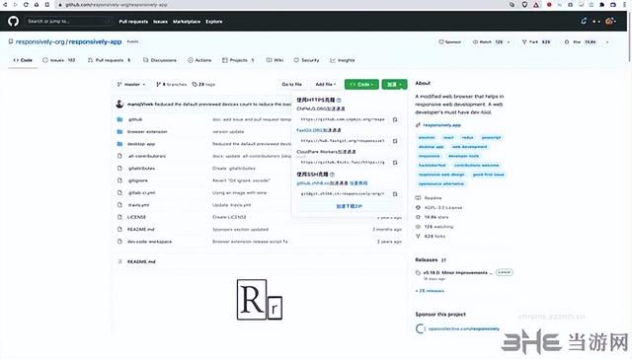Open the .github folder
Viewport: 632px width, 359px height.
click(135, 119)
